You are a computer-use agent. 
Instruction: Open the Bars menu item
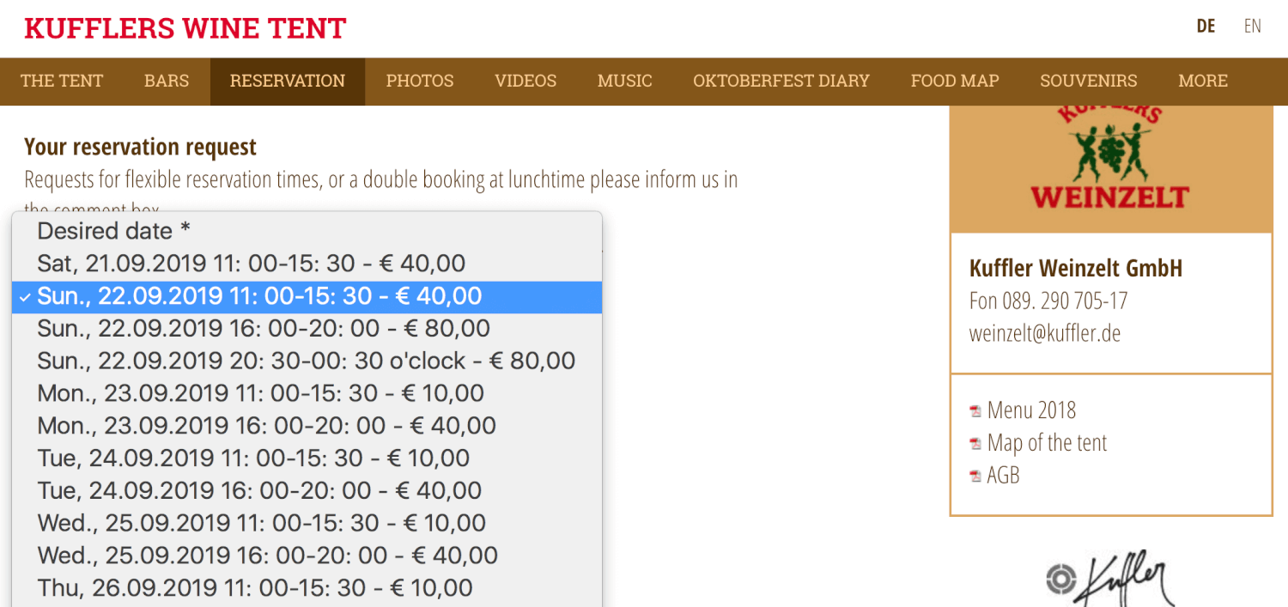pyautogui.click(x=167, y=81)
